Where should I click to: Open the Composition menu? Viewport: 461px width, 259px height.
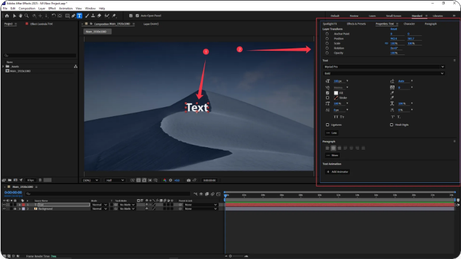click(26, 8)
